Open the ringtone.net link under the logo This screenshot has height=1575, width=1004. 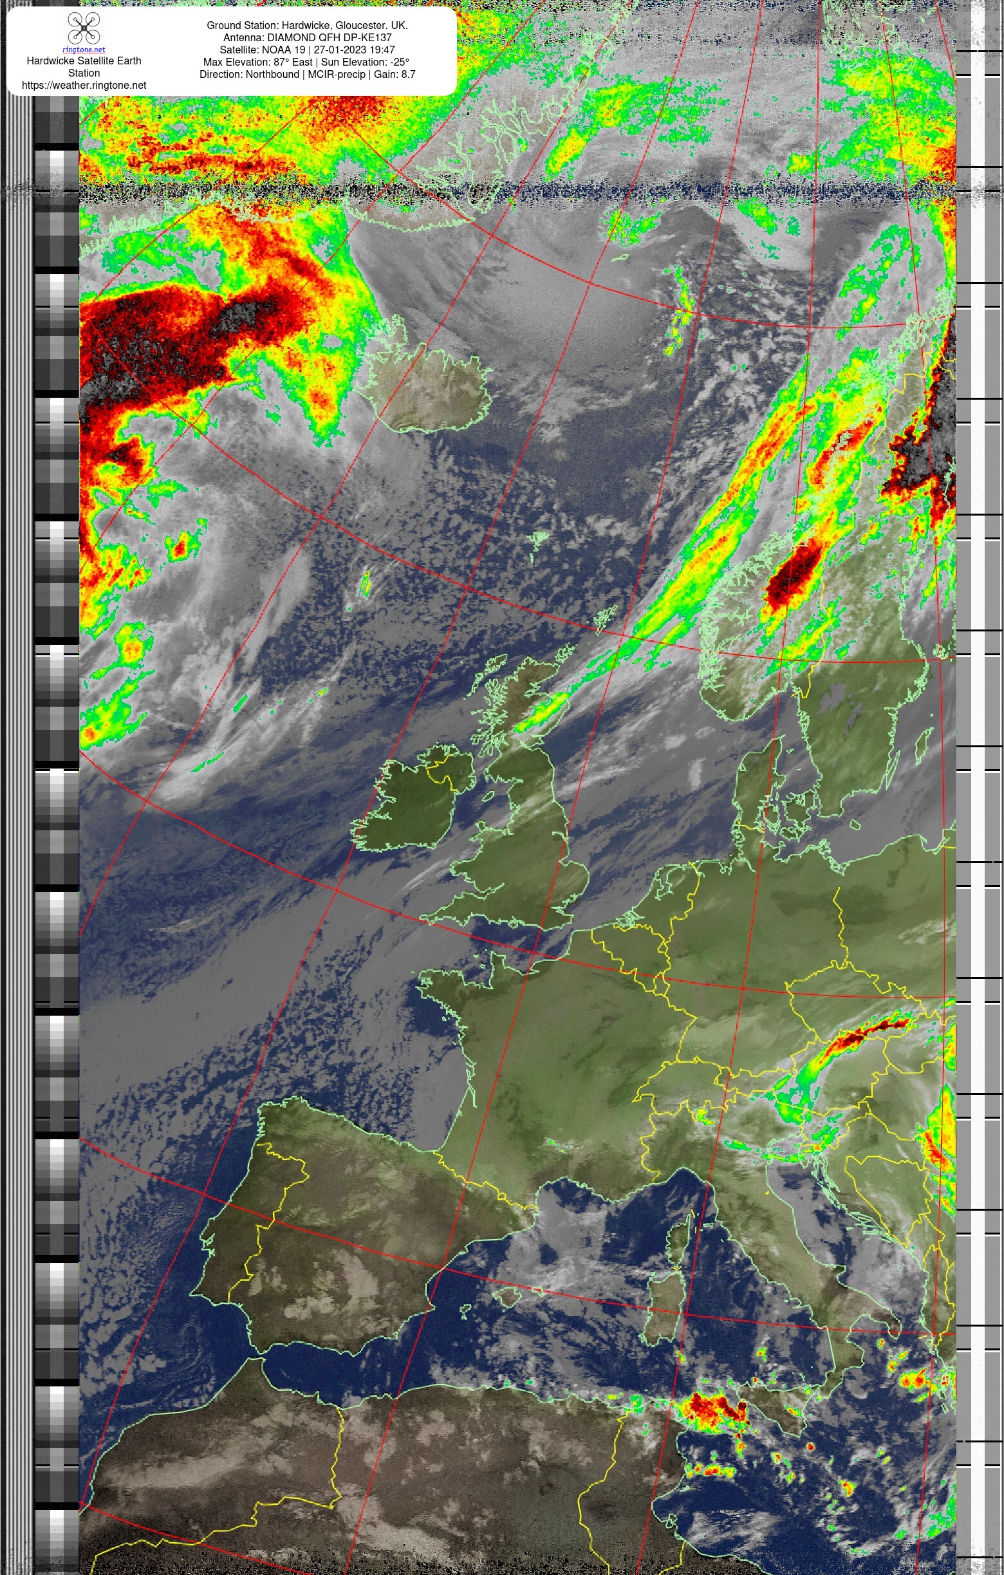click(84, 50)
